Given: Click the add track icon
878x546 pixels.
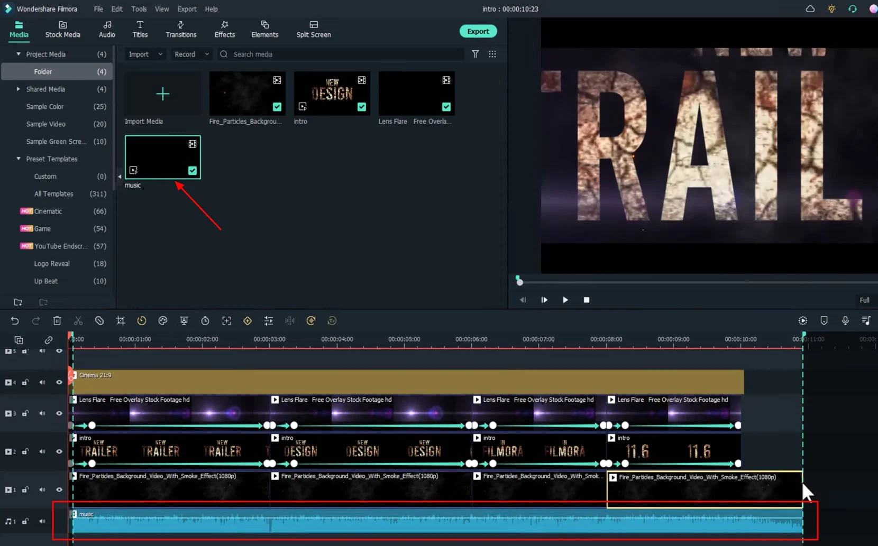Looking at the screenshot, I should 19,340.
